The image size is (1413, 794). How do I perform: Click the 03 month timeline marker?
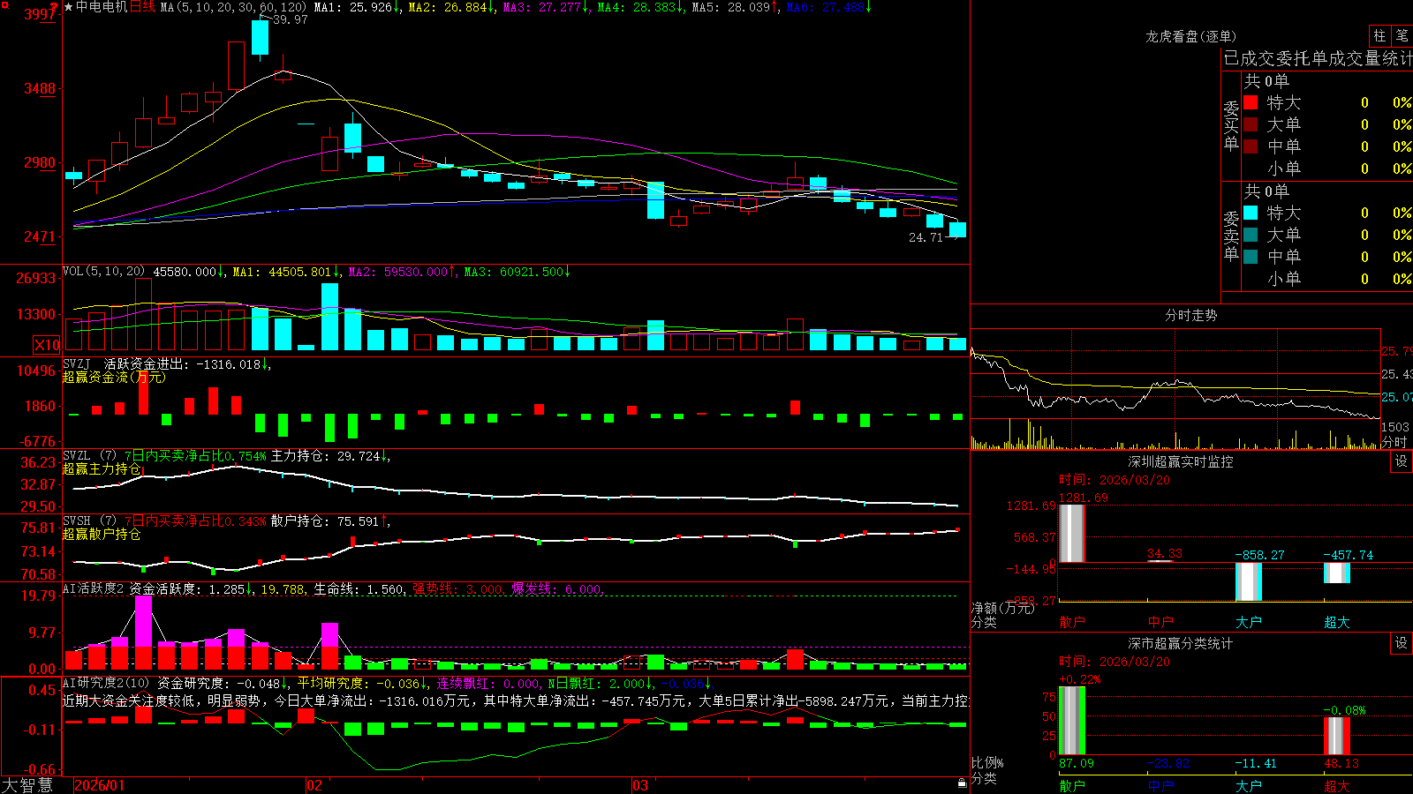[640, 785]
